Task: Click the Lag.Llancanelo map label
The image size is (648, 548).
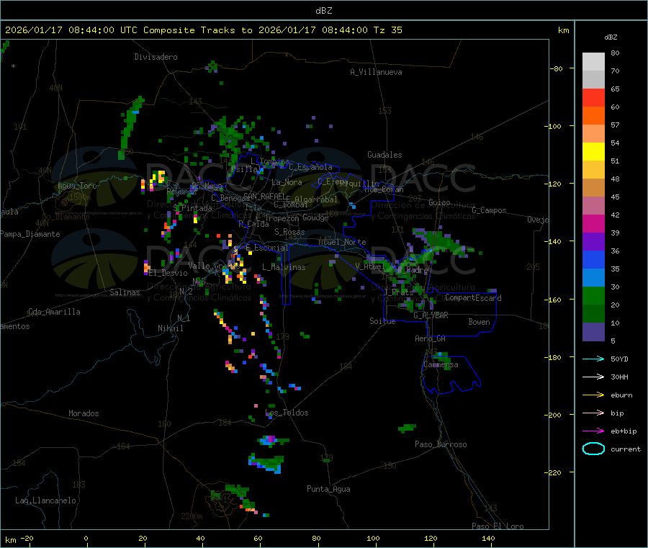Action: [46, 500]
